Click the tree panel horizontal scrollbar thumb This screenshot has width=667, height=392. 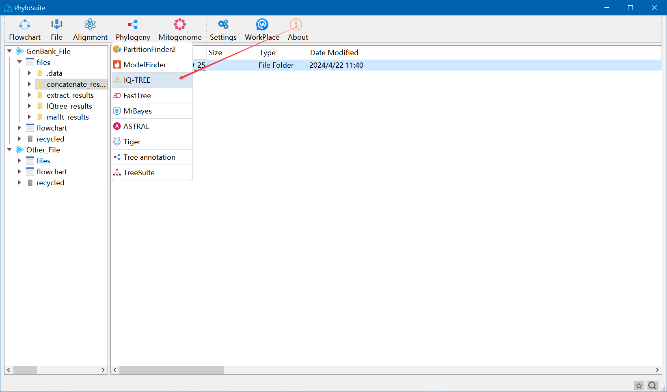coord(25,370)
